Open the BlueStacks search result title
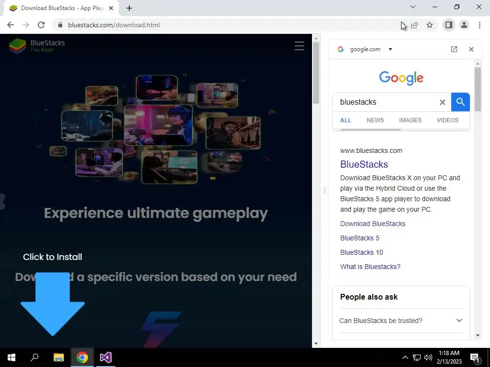The image size is (490, 367). [x=364, y=164]
